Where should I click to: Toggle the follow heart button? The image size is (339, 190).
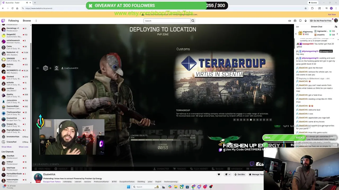[x=219, y=174]
